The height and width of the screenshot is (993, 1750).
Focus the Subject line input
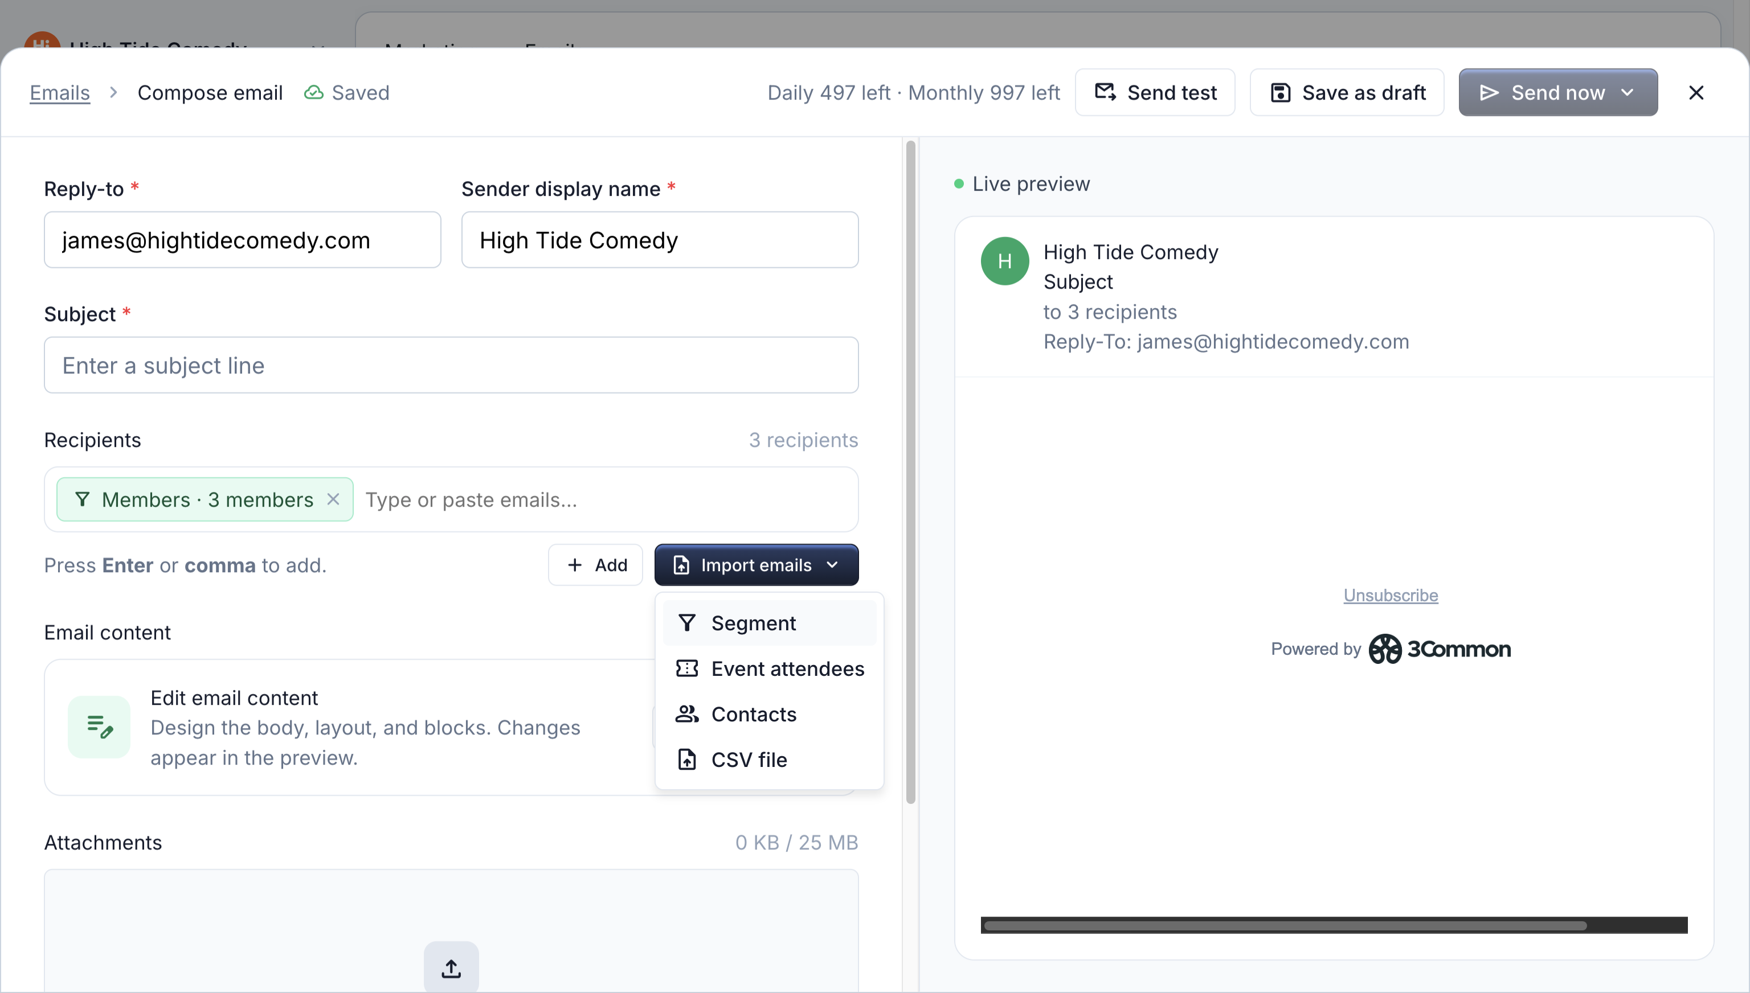click(451, 365)
